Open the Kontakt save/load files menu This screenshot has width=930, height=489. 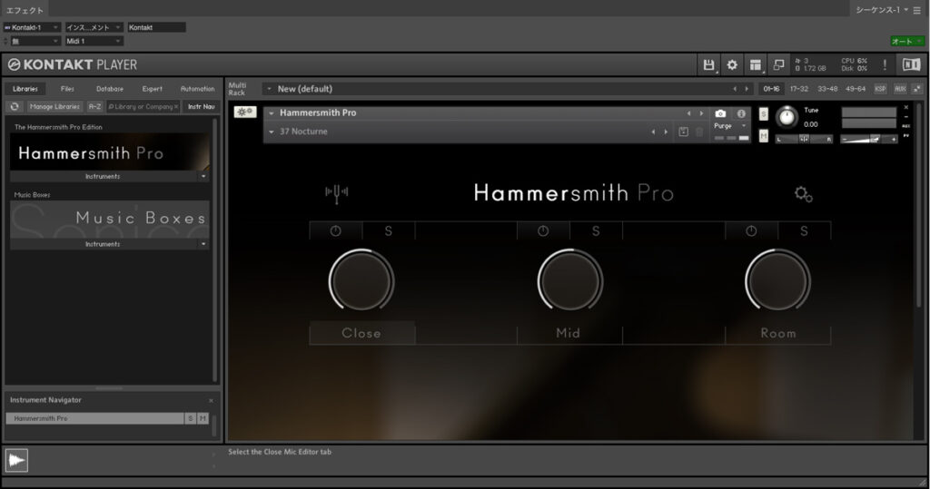[709, 64]
